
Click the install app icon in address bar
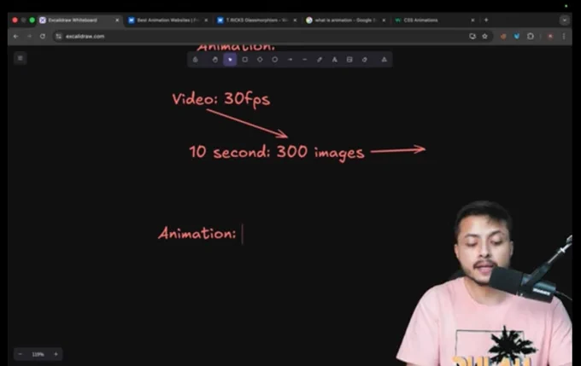pos(472,37)
